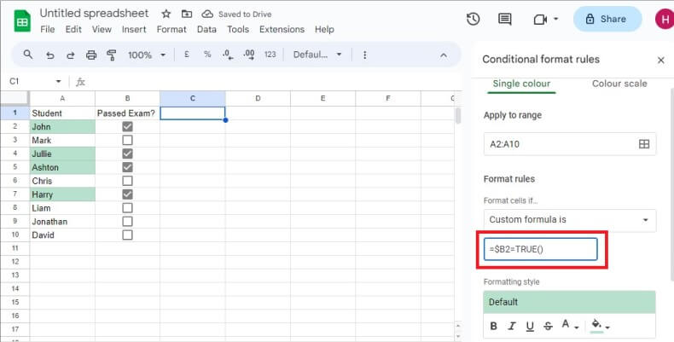This screenshot has width=674, height=342.
Task: Close the Conditional format rules panel
Action: [660, 61]
